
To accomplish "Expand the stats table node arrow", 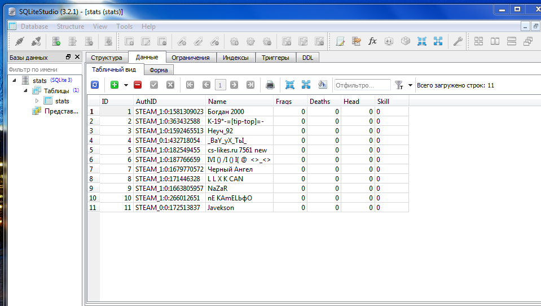I will [37, 101].
